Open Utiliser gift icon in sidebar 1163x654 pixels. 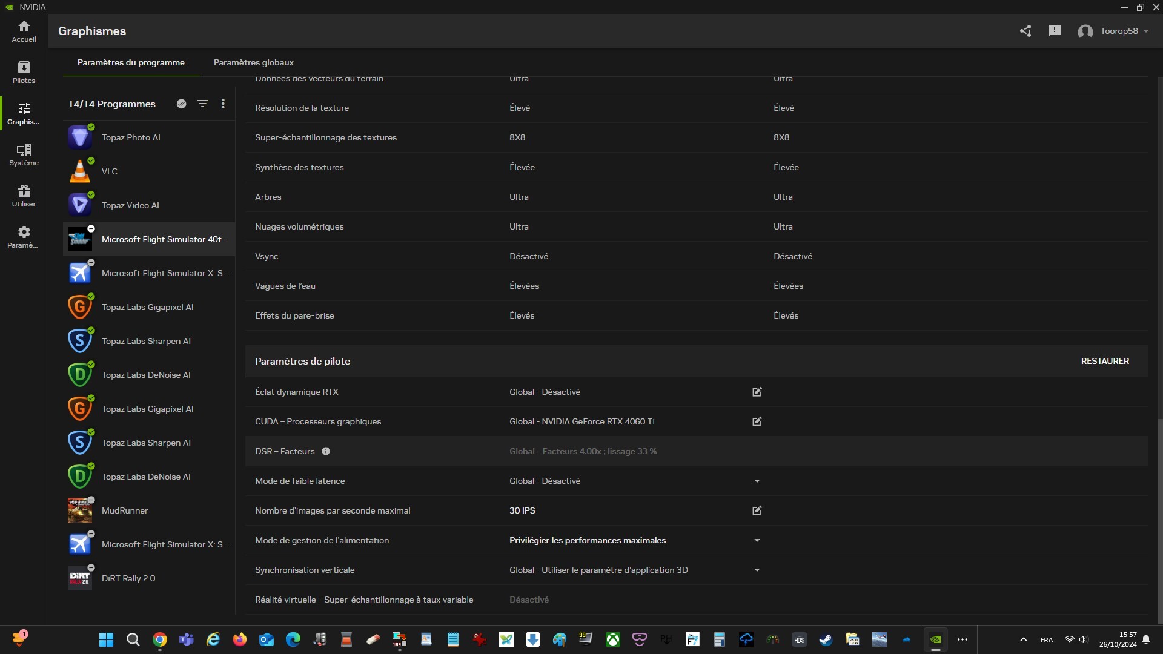(x=24, y=196)
